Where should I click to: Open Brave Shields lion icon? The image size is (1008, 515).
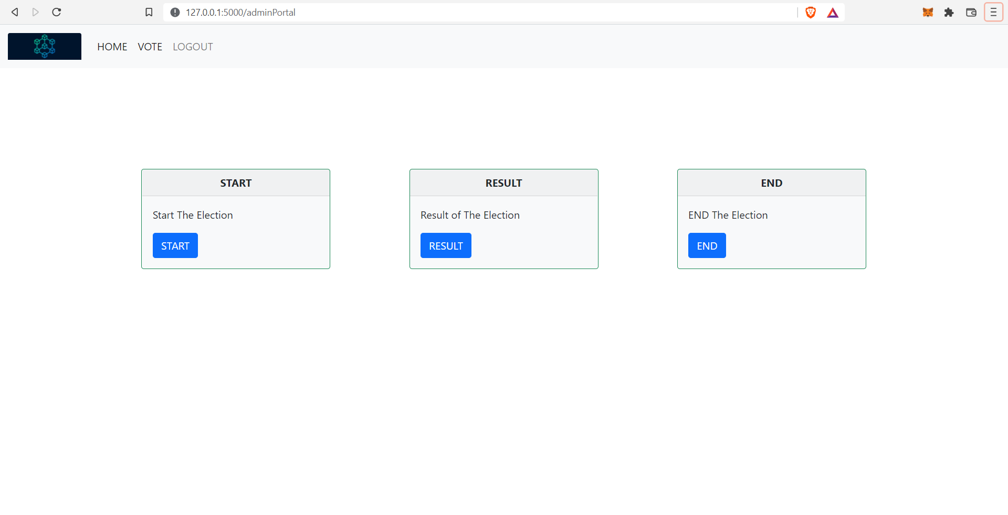tap(811, 12)
